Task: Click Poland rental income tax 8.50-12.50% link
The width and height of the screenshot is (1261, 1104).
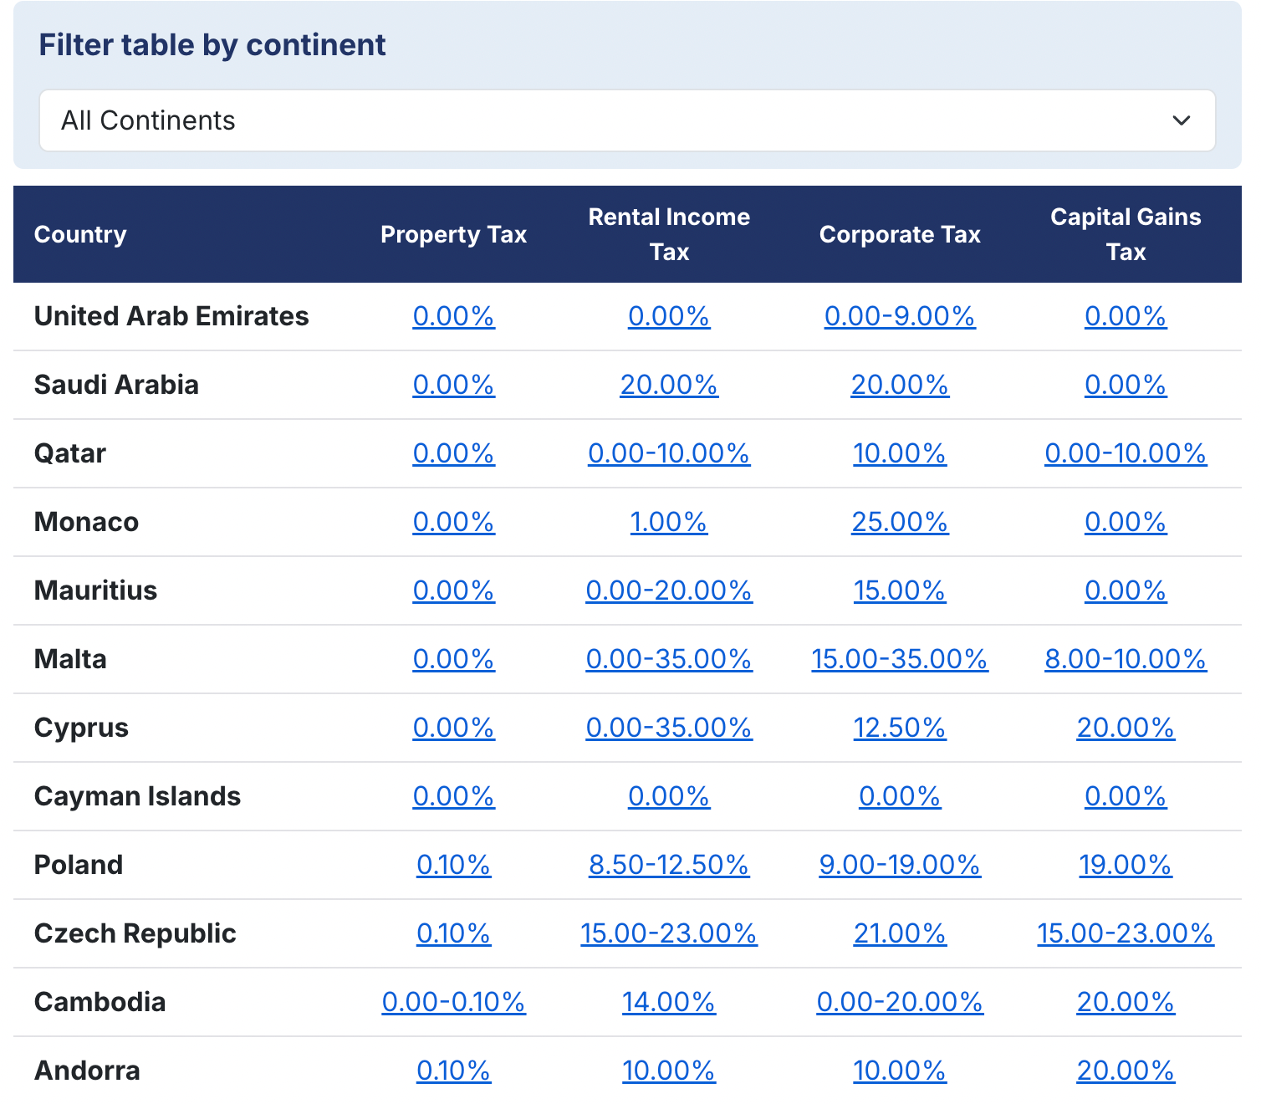Action: 668,865
